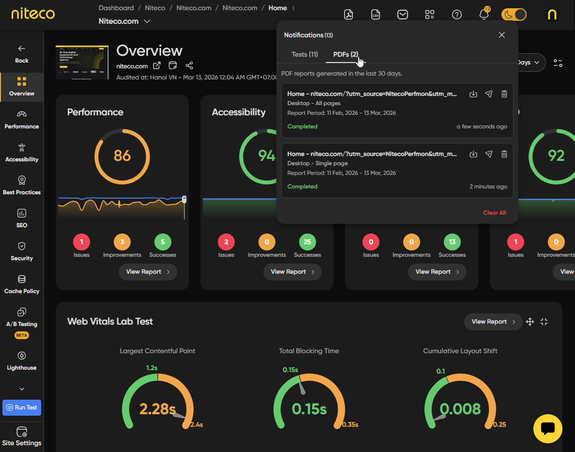Image resolution: width=575 pixels, height=452 pixels.
Task: Open the Days range dropdown
Action: 530,62
